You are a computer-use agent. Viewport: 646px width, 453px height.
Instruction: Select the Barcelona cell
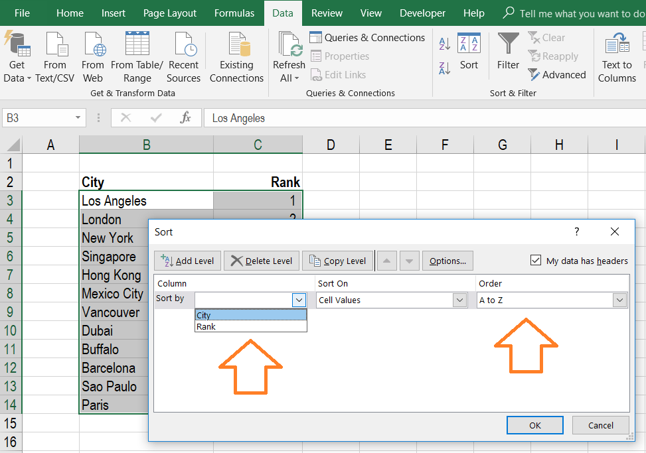[x=114, y=367]
